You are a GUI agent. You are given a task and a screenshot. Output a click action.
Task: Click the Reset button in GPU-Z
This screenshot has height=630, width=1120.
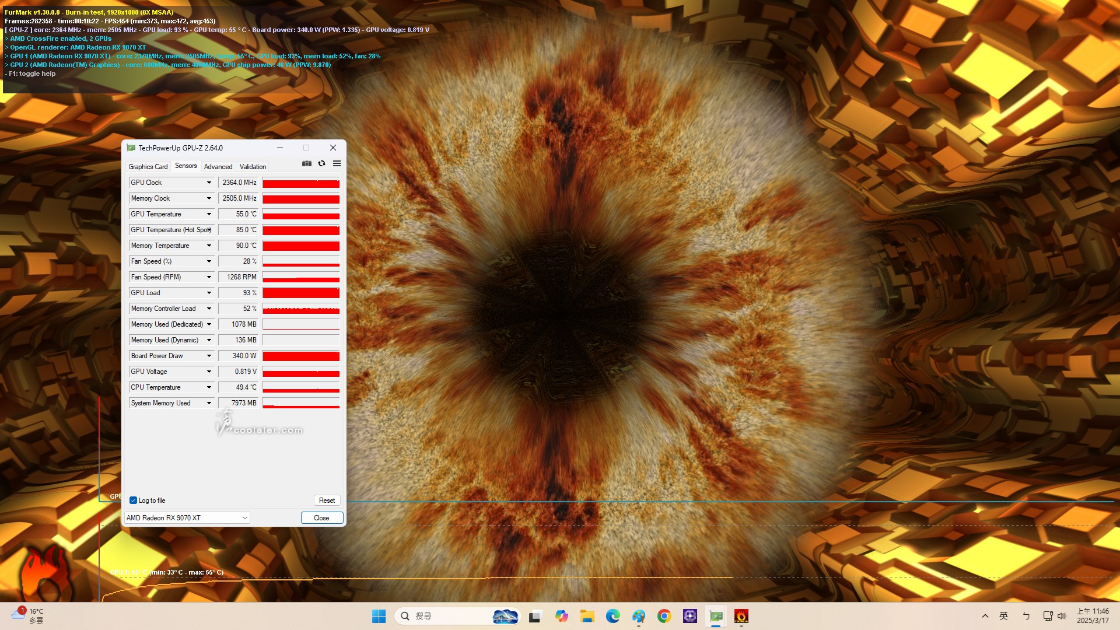tap(327, 501)
